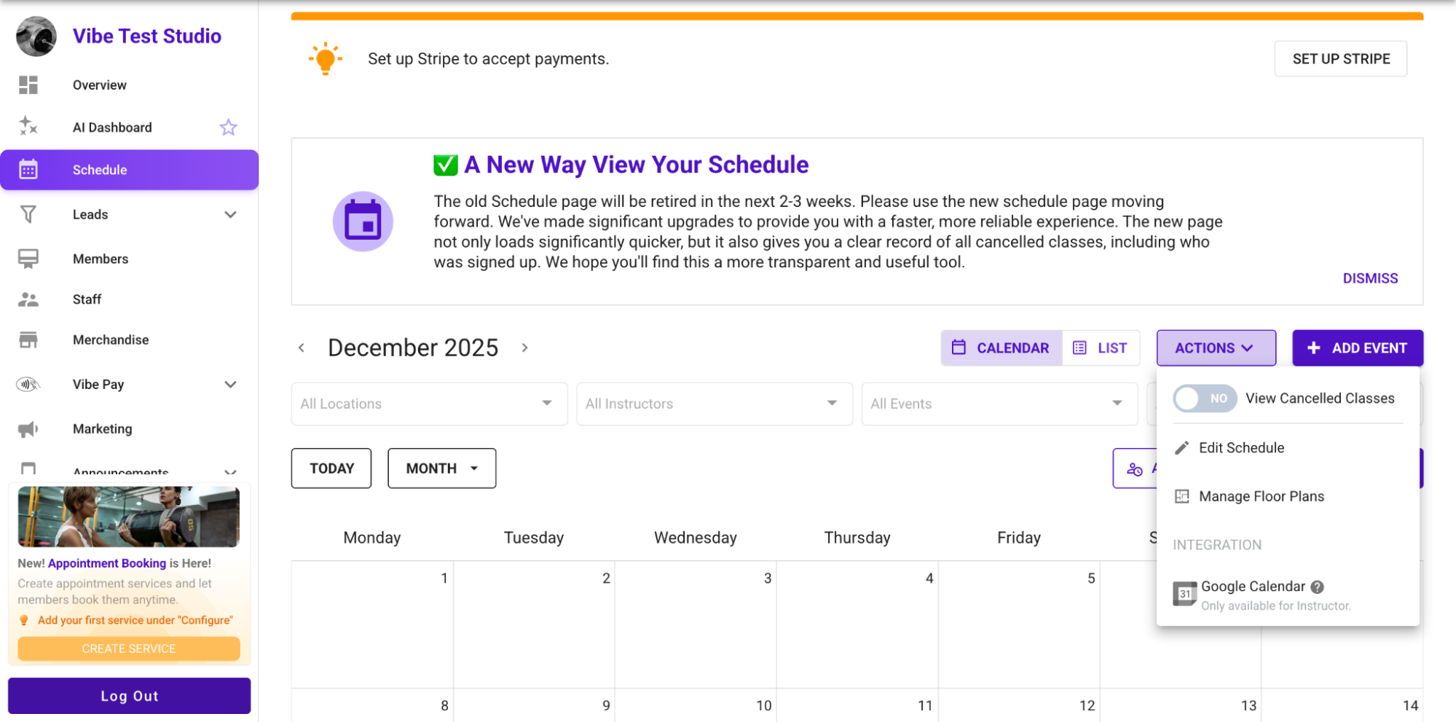Click the Appointment Booking promo image

click(x=129, y=517)
